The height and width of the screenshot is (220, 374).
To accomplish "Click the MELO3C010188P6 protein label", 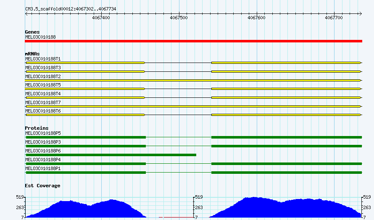I will (x=43, y=151).
